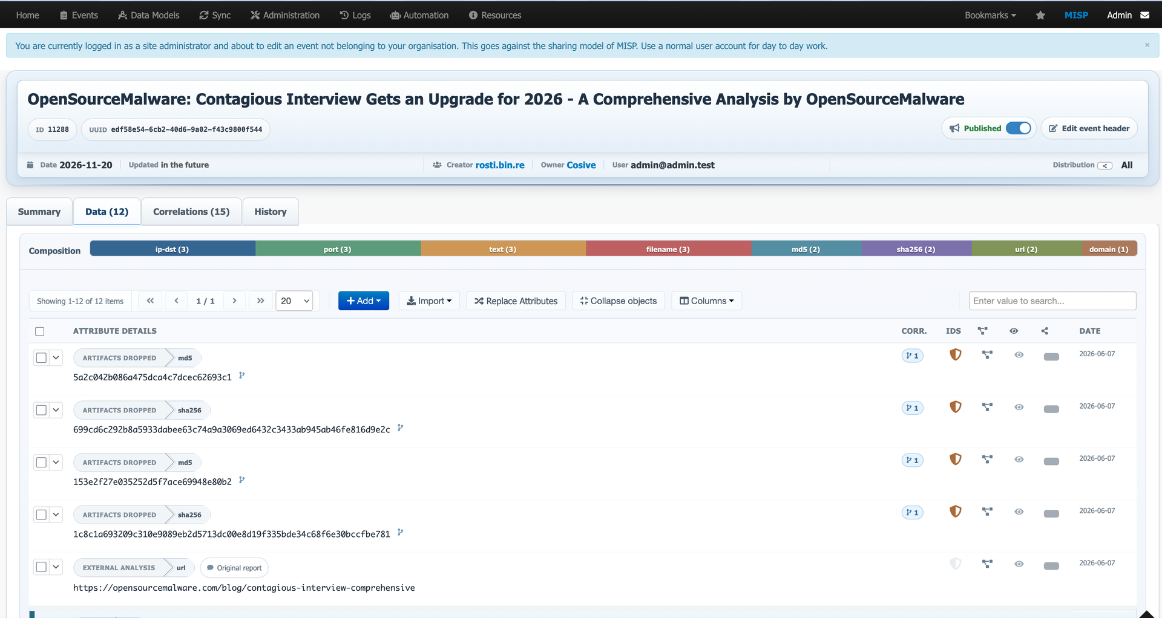
Task: Check the box for 153e2f27 md5 row
Action: 41,463
